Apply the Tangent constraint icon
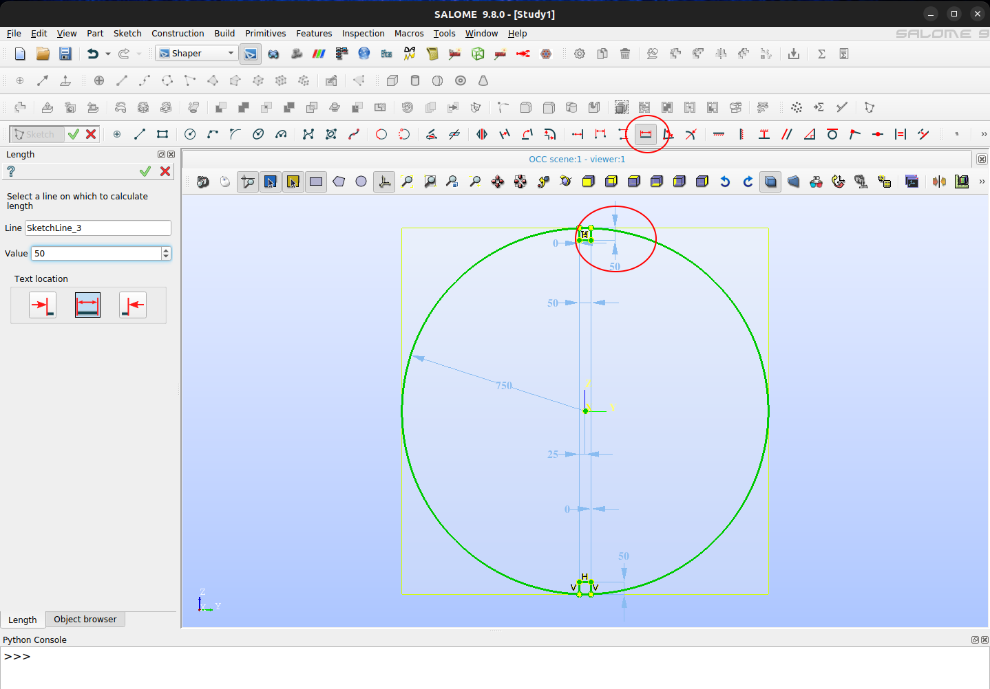 pyautogui.click(x=832, y=134)
